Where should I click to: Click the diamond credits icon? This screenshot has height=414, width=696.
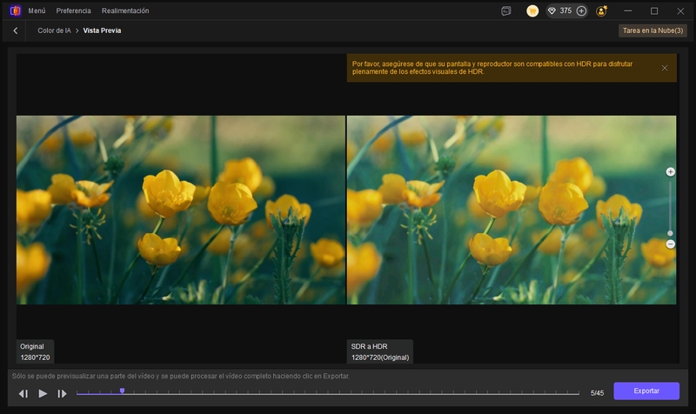pyautogui.click(x=552, y=11)
